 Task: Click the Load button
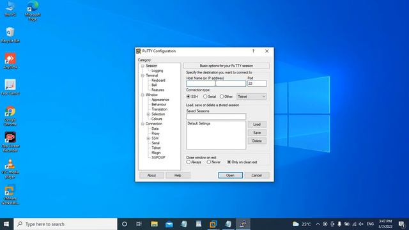pos(257,125)
